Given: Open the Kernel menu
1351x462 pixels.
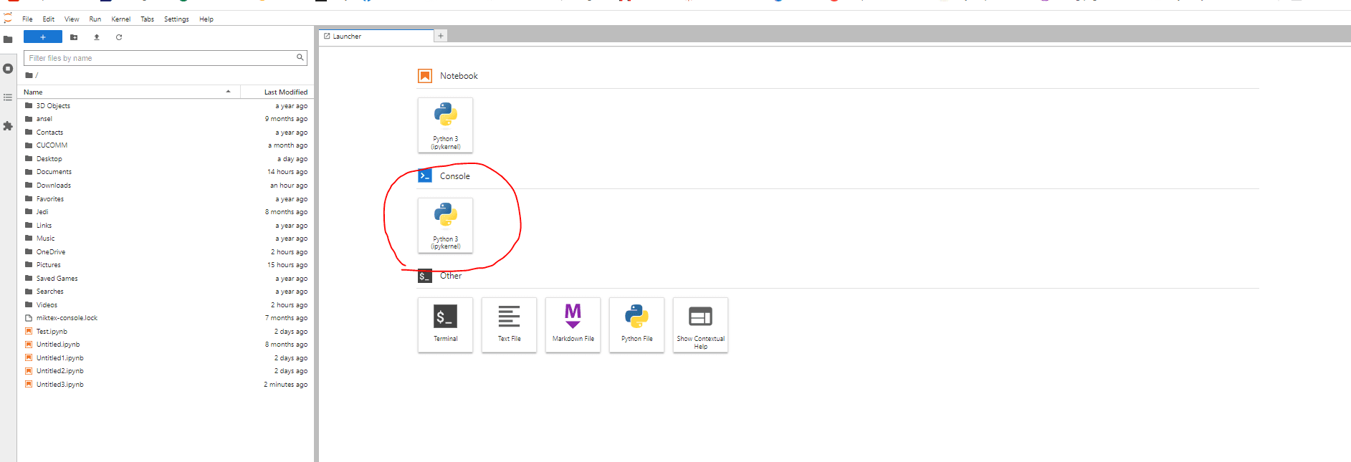Looking at the screenshot, I should point(120,19).
